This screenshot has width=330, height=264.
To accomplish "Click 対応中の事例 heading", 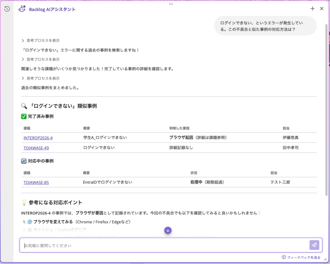I will point(41,161).
